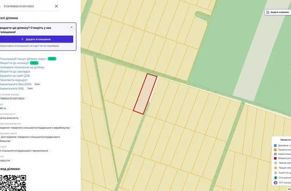291x191 pixels.
Task: Clear the cadastral number search with X
Action: [56, 6]
